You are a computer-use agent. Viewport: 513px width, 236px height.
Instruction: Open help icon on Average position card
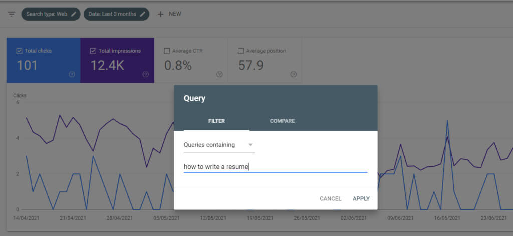click(294, 75)
